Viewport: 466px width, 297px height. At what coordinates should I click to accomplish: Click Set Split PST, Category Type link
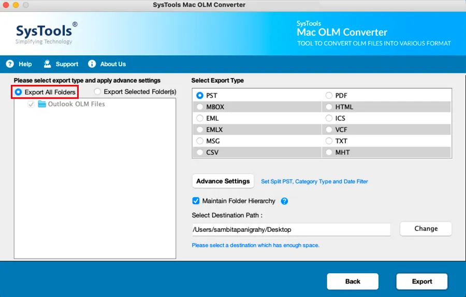314,182
